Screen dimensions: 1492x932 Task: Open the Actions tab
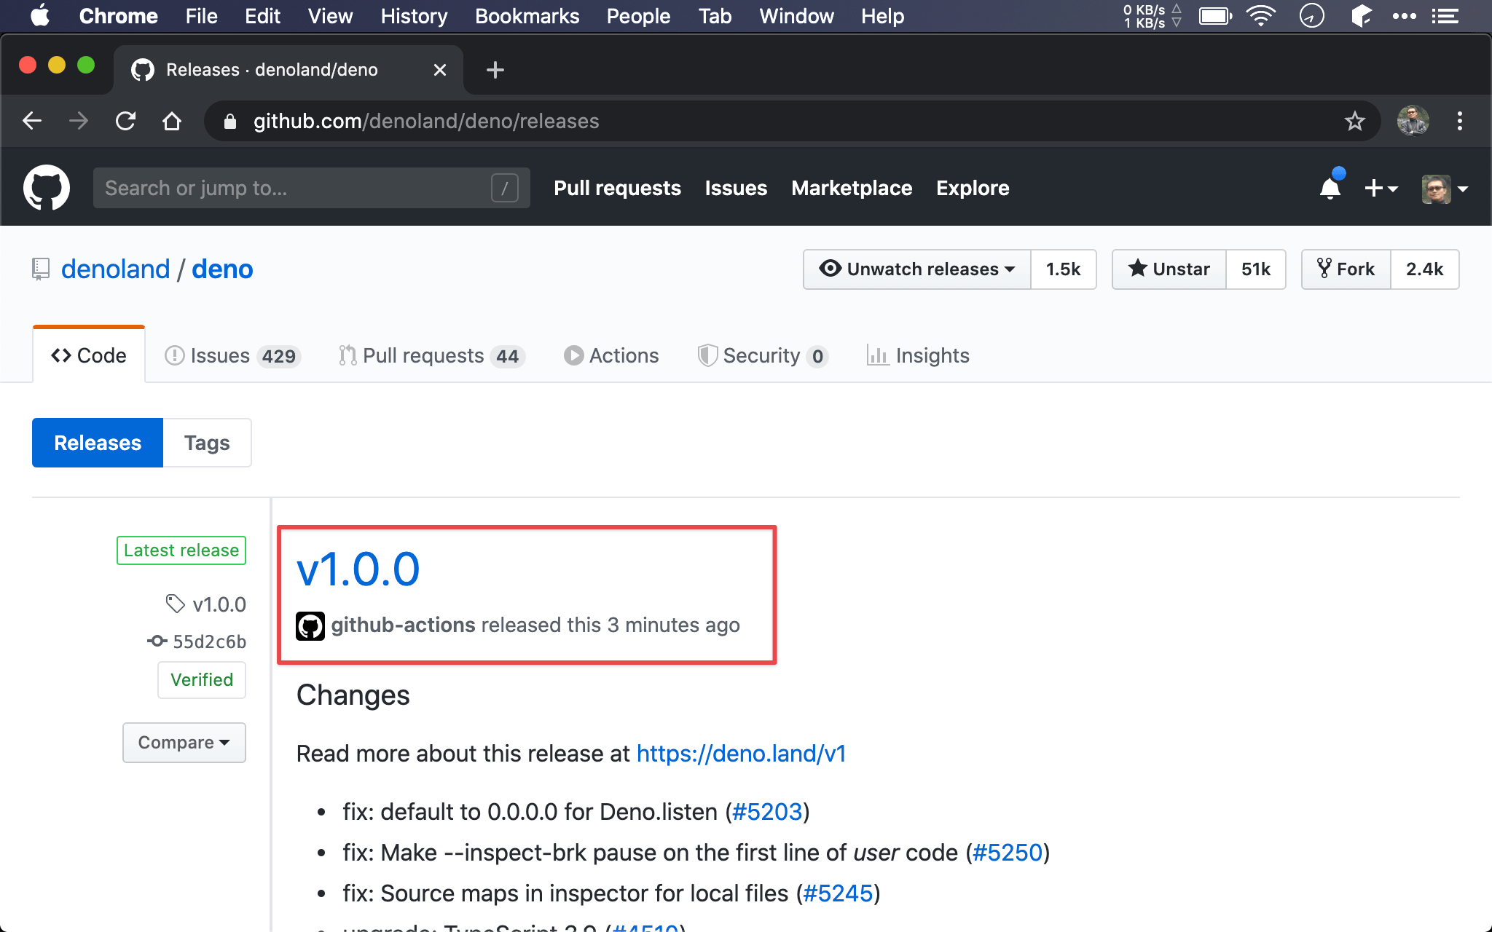coord(611,355)
